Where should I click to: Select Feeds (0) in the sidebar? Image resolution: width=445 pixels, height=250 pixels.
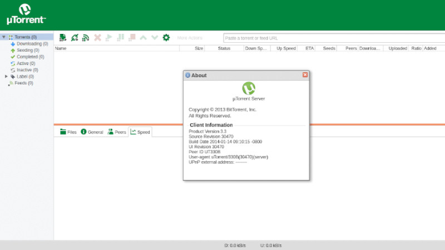click(23, 83)
